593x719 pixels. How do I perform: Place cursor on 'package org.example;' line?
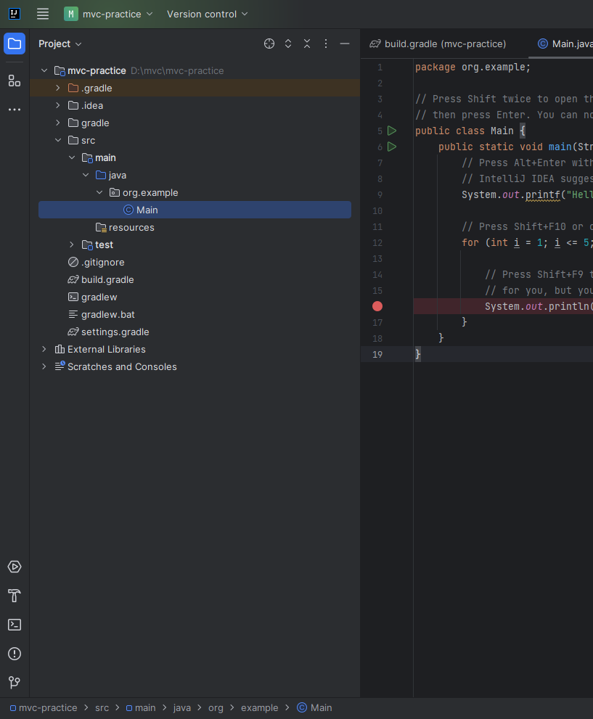[473, 67]
